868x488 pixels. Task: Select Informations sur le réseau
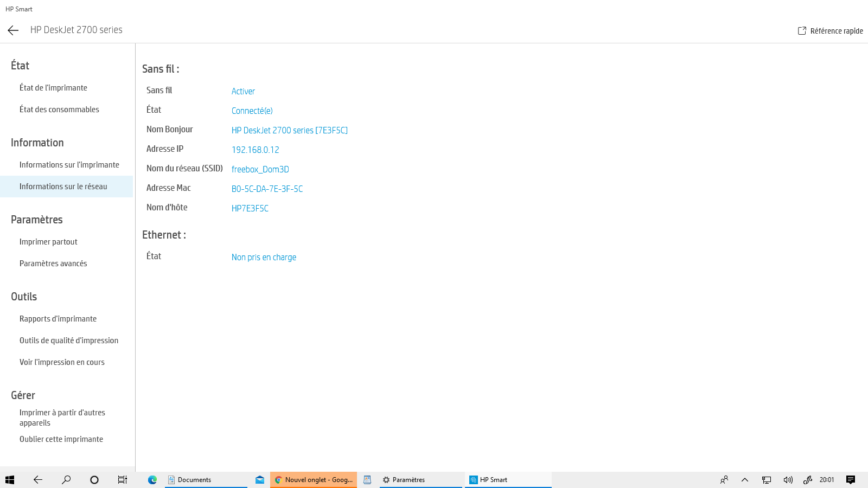coord(66,187)
